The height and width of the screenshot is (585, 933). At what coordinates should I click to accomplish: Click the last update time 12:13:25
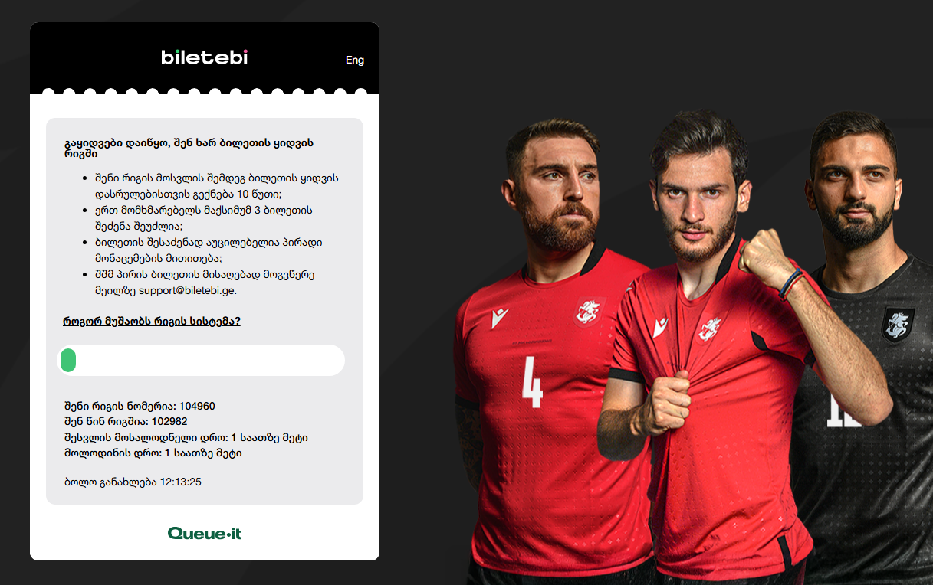tap(180, 482)
